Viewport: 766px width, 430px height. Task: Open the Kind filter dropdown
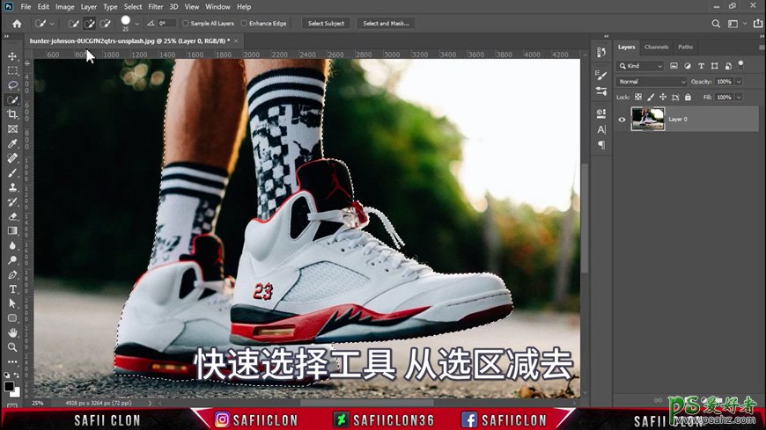(640, 66)
